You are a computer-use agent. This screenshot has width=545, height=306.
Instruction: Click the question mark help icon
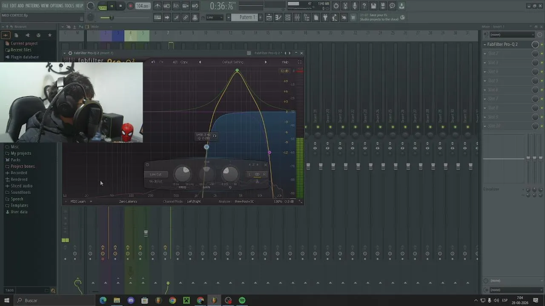(x=364, y=6)
